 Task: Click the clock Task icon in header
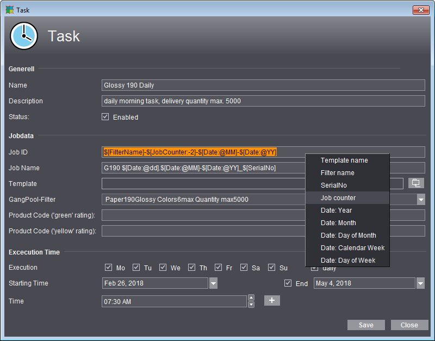pos(24,36)
